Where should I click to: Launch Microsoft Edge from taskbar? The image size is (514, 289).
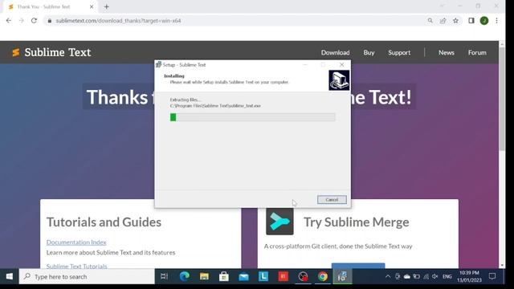185,276
